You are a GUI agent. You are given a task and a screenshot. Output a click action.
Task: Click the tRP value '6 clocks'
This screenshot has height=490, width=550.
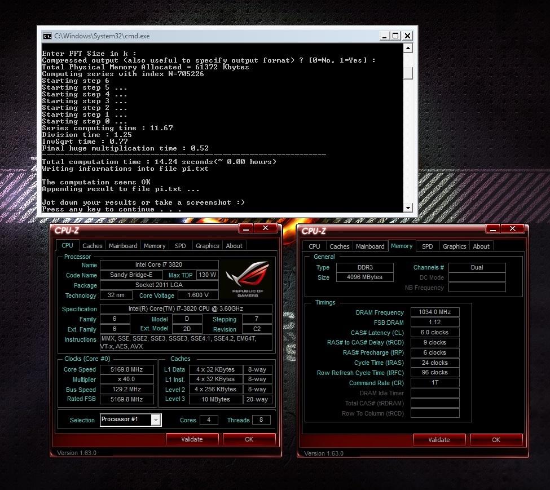click(x=435, y=352)
